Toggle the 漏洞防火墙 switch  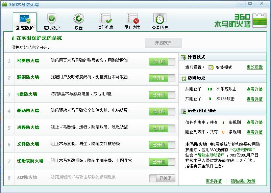click(162, 78)
